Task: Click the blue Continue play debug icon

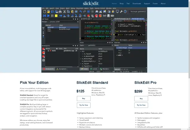Action: coord(48,16)
